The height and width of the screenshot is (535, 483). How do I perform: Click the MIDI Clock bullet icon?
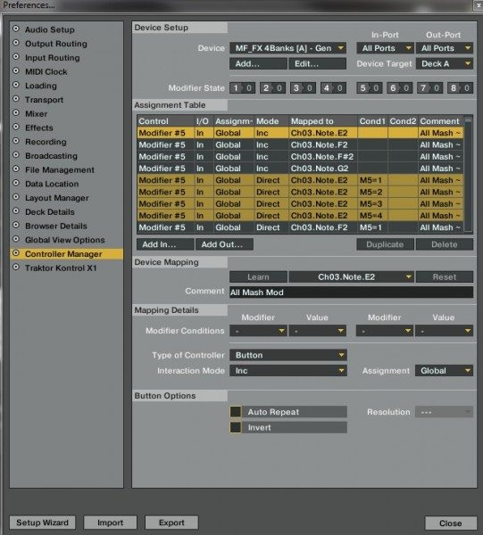16,71
